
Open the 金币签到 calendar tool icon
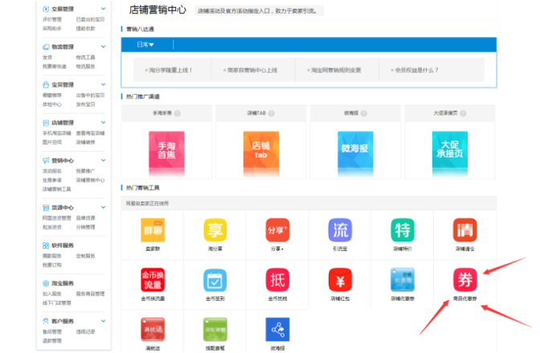pos(215,280)
